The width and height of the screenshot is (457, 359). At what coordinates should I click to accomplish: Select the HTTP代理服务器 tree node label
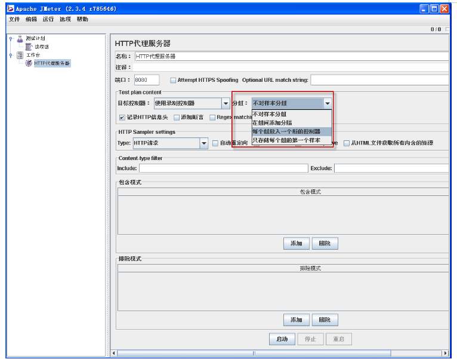tap(52, 63)
